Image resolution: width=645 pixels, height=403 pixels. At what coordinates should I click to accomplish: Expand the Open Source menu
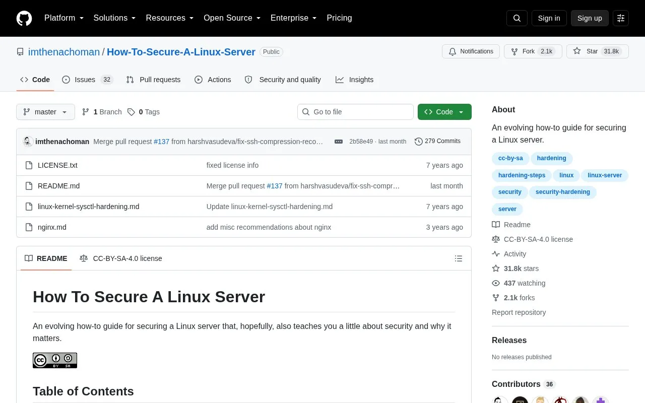[x=232, y=18]
